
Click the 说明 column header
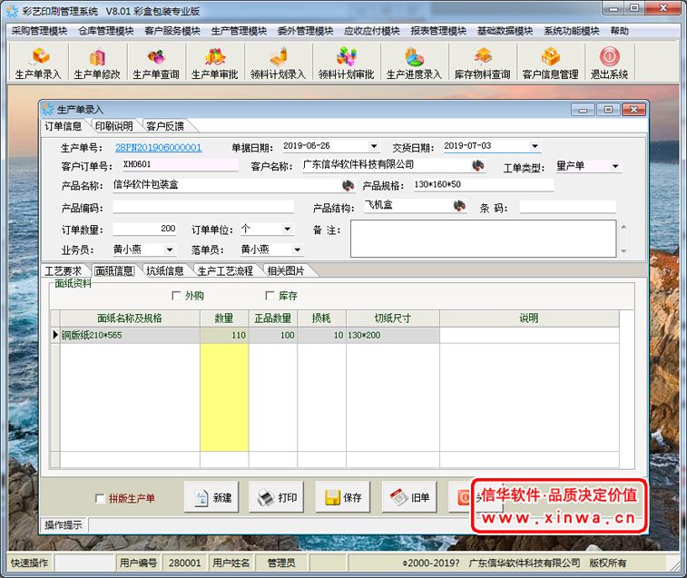pyautogui.click(x=529, y=318)
